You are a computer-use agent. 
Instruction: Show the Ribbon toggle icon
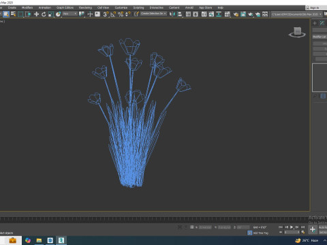[x=204, y=14]
